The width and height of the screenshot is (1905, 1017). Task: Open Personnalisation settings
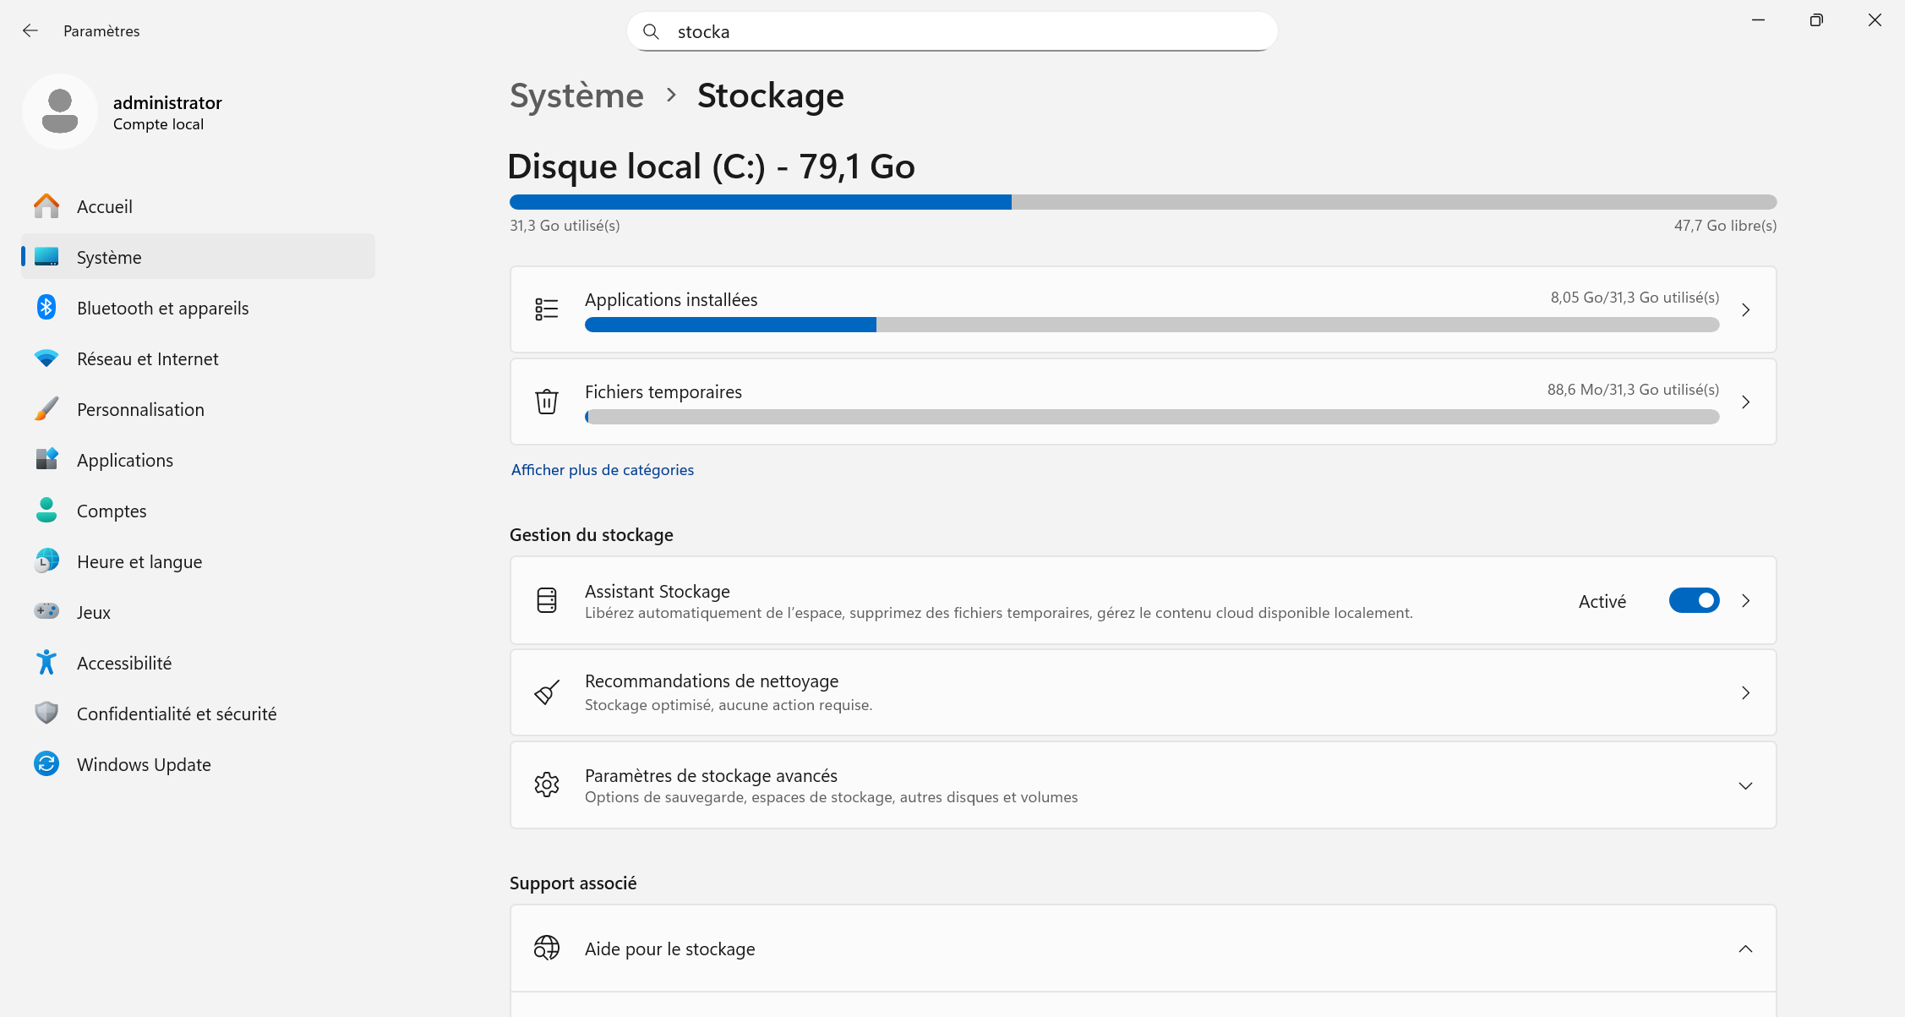coord(198,409)
